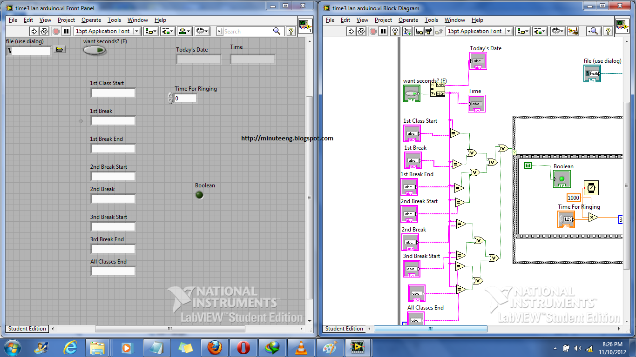This screenshot has height=357, width=636.
Task: Click the Boolean LED on the front panel
Action: coord(199,195)
